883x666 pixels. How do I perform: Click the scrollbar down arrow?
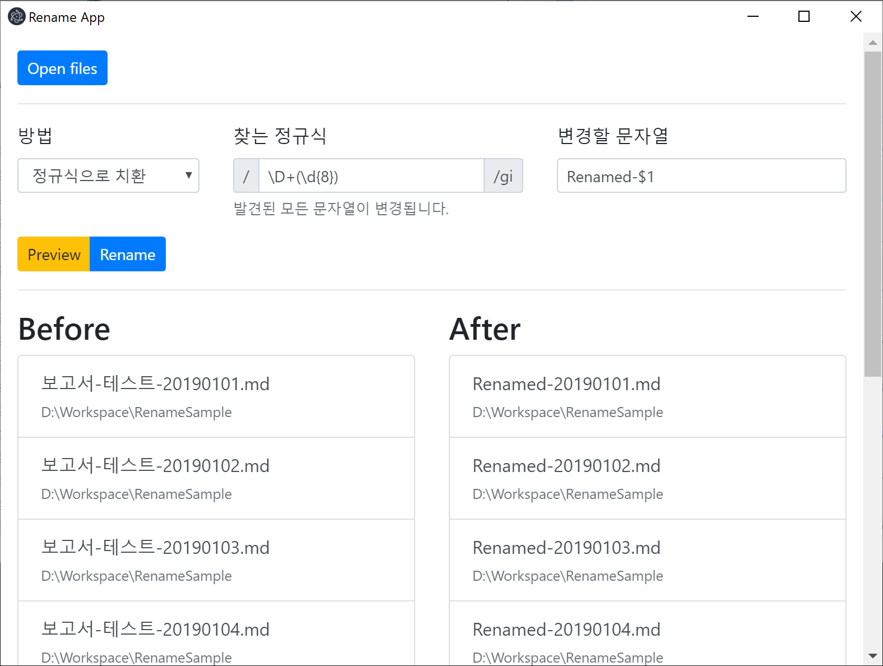[872, 655]
